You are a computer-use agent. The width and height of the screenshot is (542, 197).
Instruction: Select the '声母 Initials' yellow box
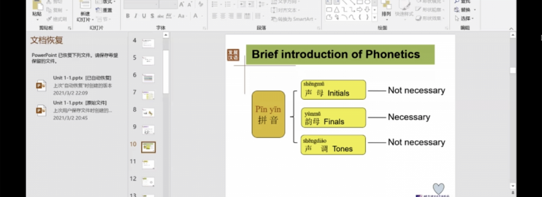point(333,90)
